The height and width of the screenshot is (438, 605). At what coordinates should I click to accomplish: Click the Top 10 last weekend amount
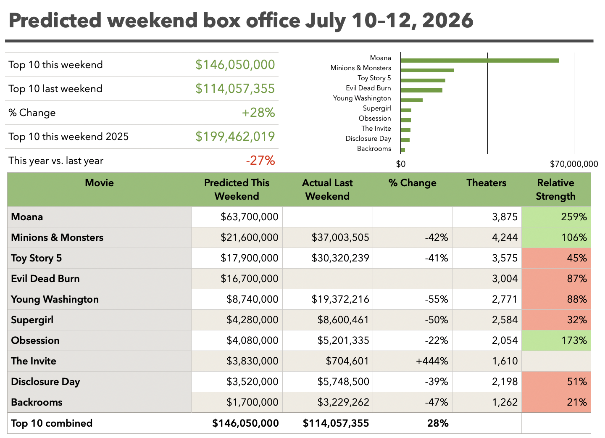click(235, 89)
